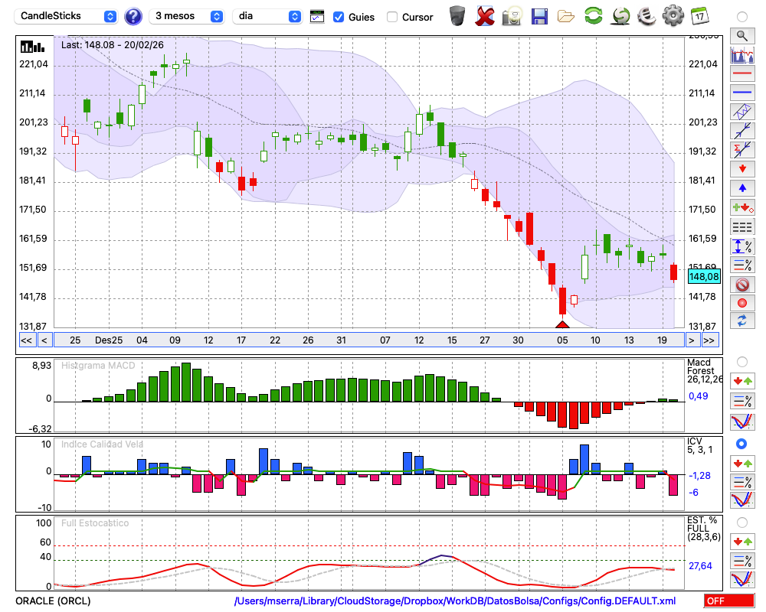The height and width of the screenshot is (612, 766).
Task: Select the red horizontal line tool
Action: point(741,74)
